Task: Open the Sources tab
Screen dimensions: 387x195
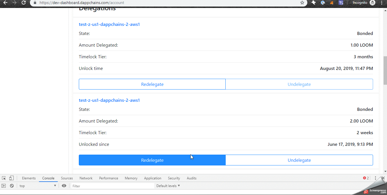Action: (x=67, y=178)
